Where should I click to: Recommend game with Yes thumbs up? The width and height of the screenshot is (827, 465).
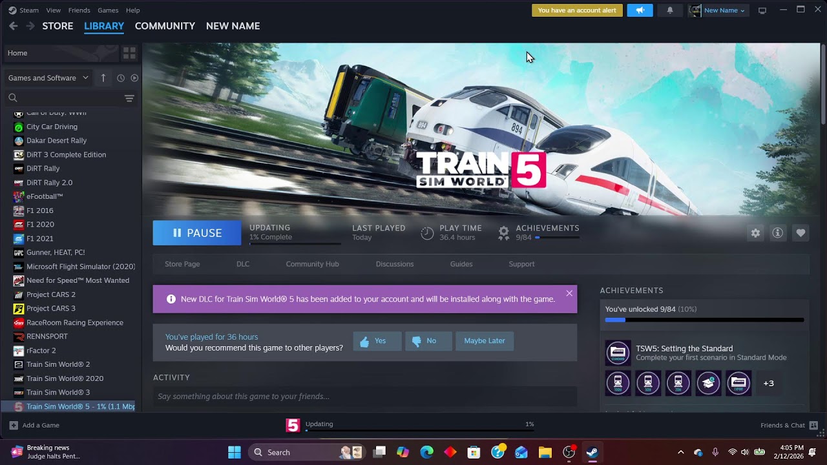tap(377, 341)
